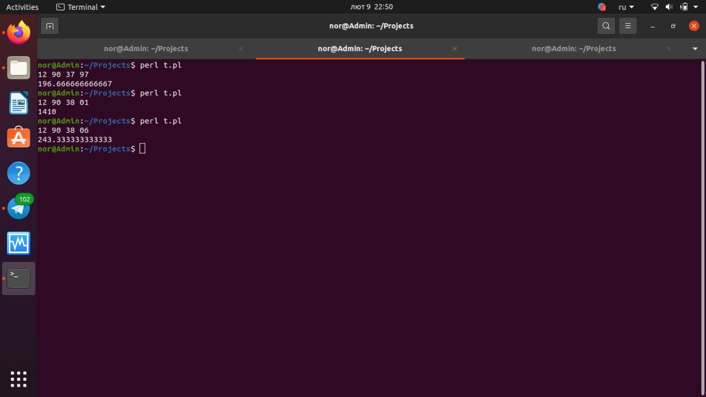Click the line 12 90 38 01

click(63, 102)
